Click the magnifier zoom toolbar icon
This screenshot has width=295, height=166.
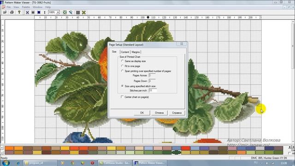point(71,12)
